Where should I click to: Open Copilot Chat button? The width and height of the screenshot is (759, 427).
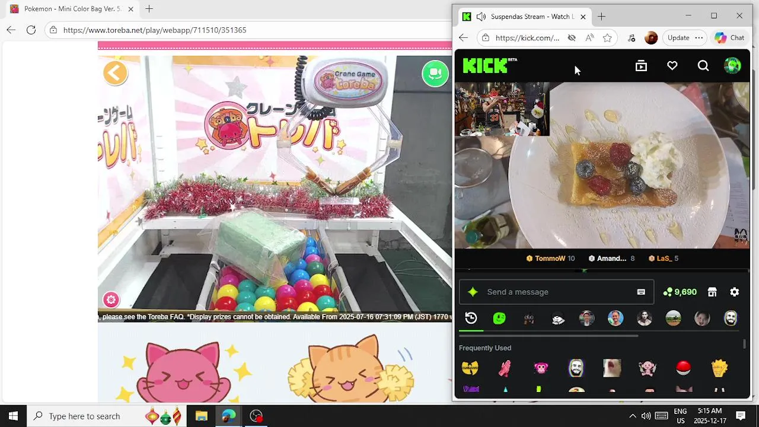(x=729, y=38)
